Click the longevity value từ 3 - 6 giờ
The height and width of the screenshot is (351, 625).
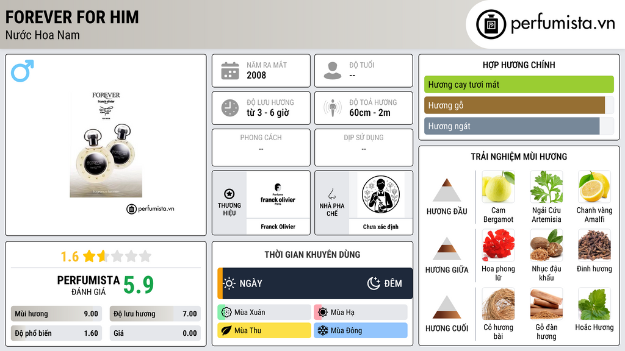(268, 113)
